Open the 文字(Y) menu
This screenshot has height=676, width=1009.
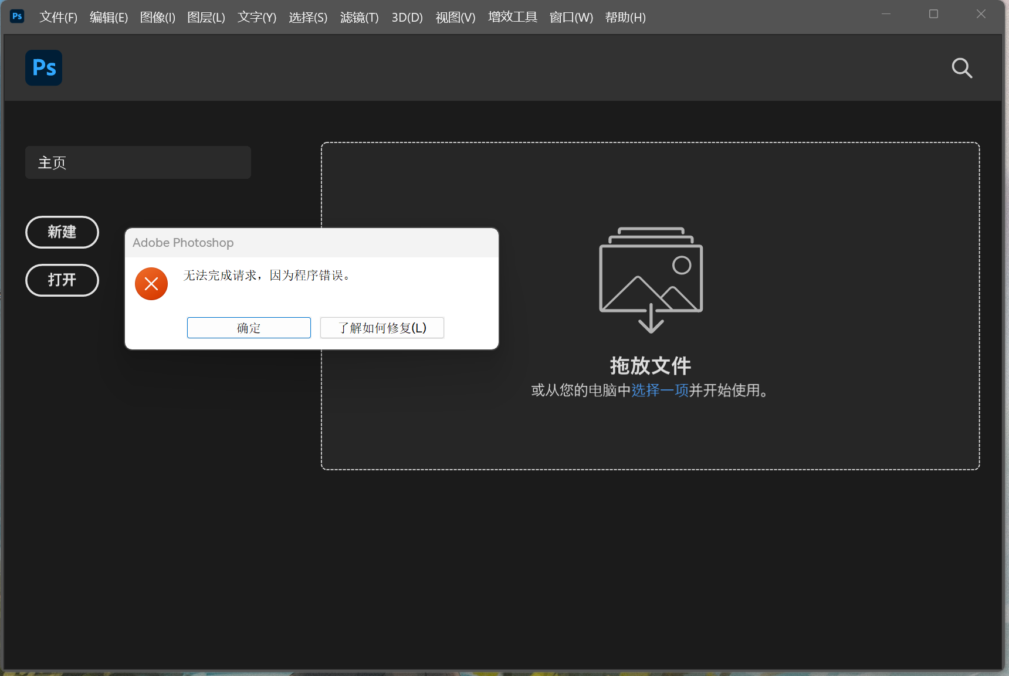[257, 18]
